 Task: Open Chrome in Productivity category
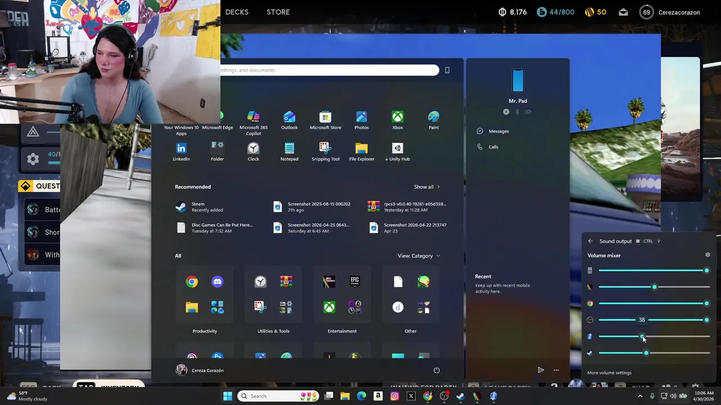[x=192, y=282]
